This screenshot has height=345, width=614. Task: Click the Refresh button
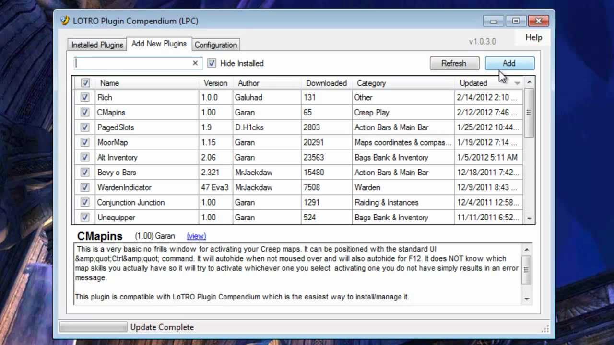454,63
